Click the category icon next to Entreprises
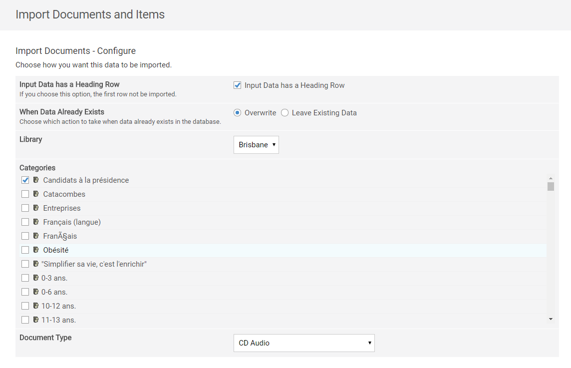This screenshot has height=368, width=571. pyautogui.click(x=36, y=208)
